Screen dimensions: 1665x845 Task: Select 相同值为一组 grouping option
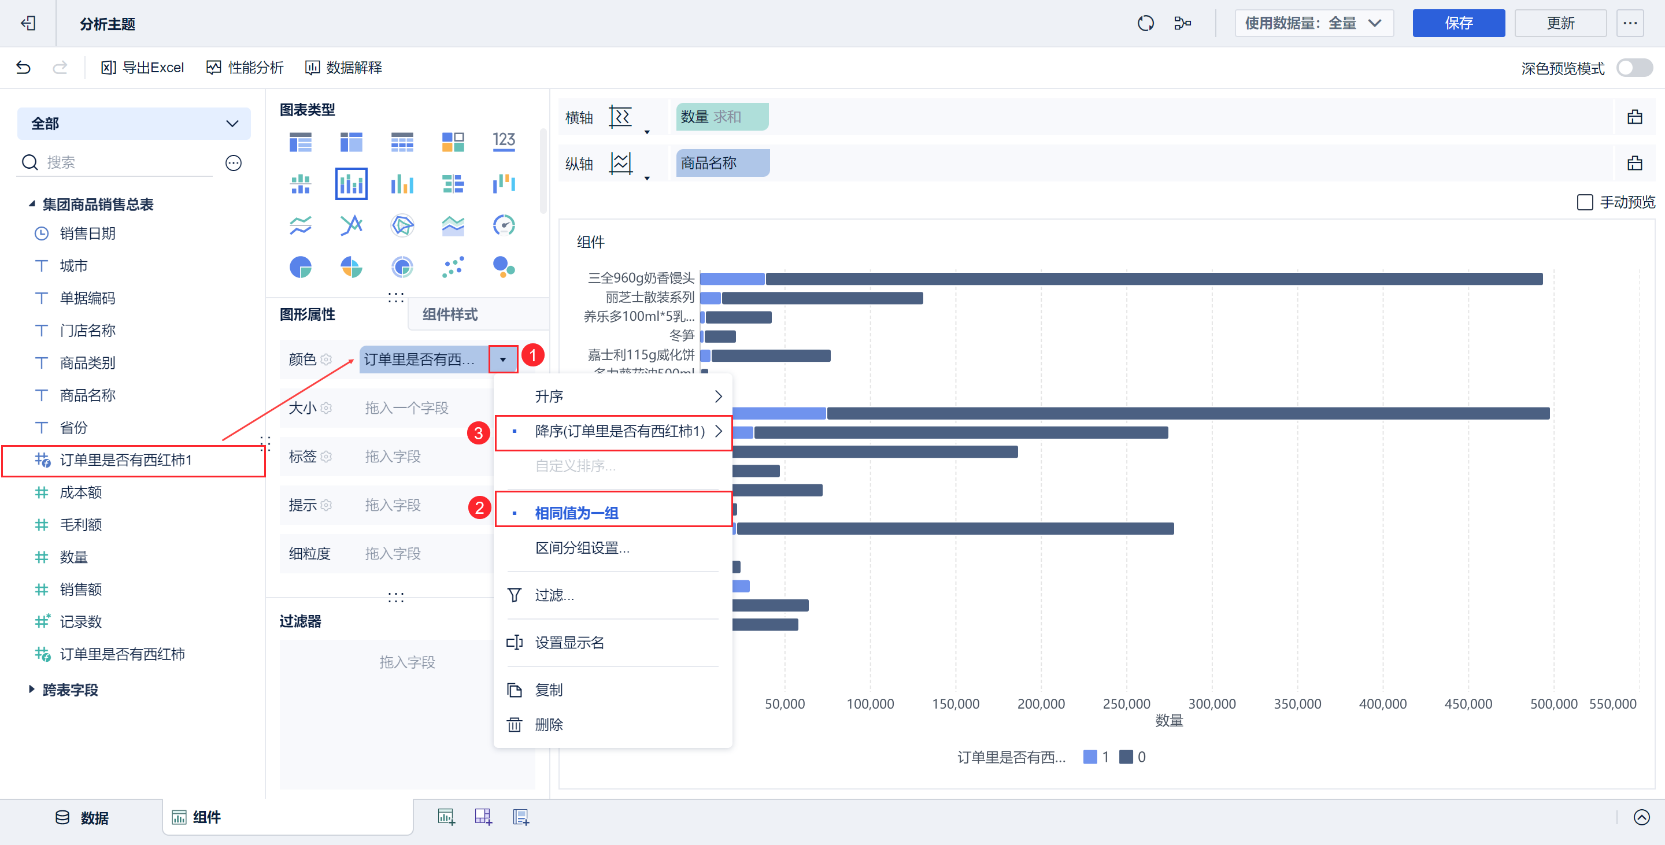576,513
